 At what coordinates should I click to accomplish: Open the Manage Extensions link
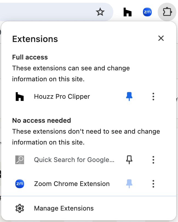64,209
